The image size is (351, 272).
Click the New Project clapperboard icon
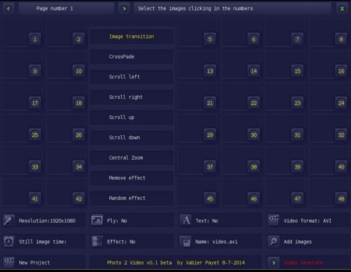(9, 262)
